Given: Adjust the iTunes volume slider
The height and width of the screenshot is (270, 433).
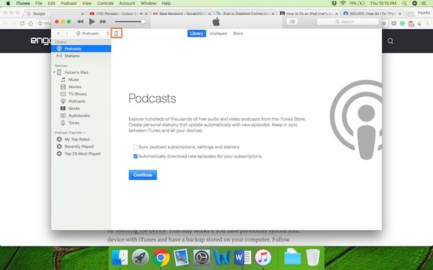Looking at the screenshot, I should click(130, 21).
